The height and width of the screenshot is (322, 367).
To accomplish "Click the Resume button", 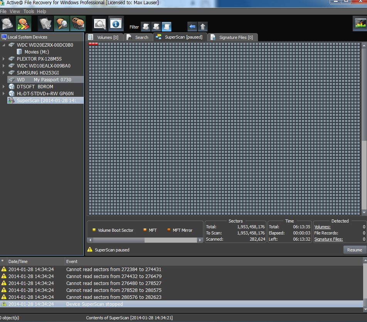I will (x=354, y=250).
